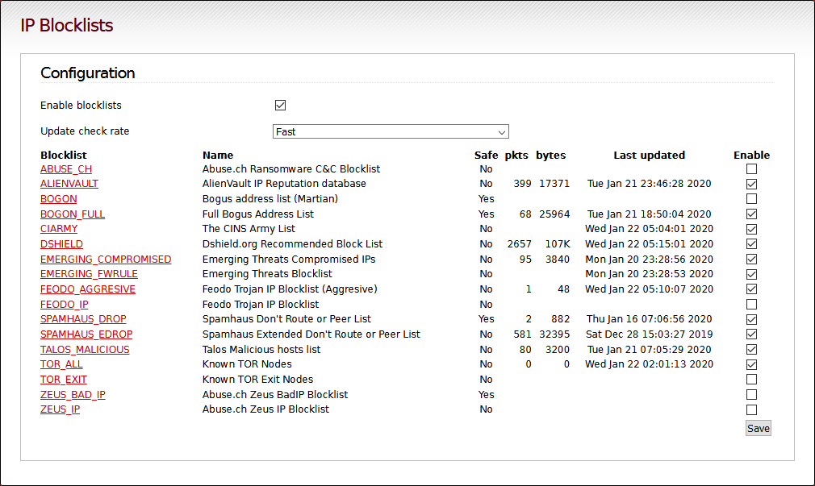Enable the BOGON blocklist checkbox

tap(751, 199)
